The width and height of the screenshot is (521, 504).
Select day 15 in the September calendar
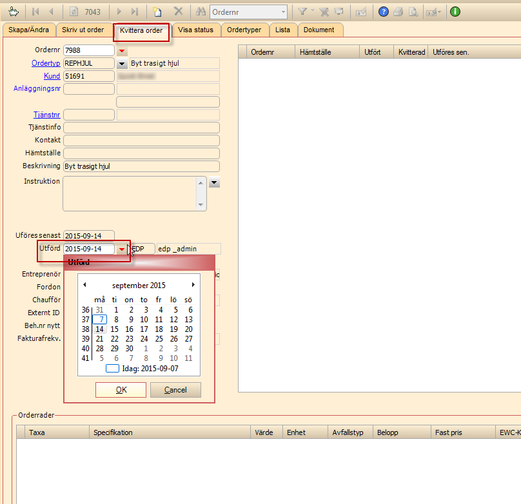coord(114,329)
